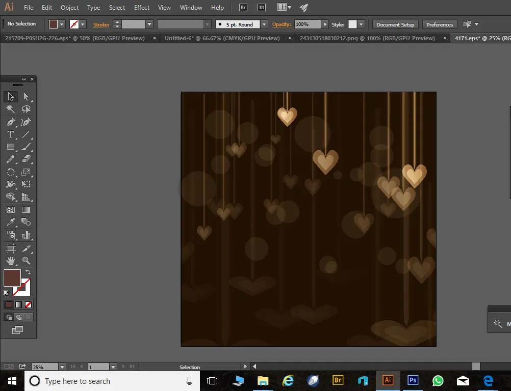Open fill color dropdown in control bar
This screenshot has width=511, height=391.
(x=62, y=24)
